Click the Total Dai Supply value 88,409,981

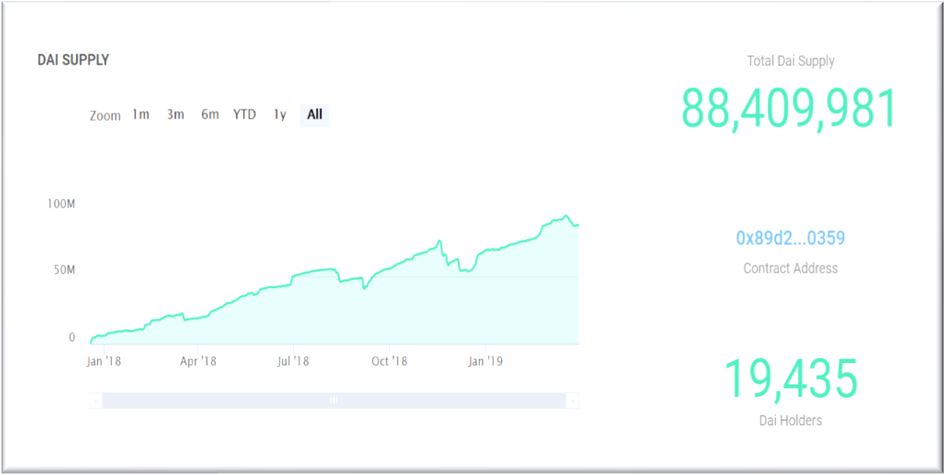[x=789, y=108]
